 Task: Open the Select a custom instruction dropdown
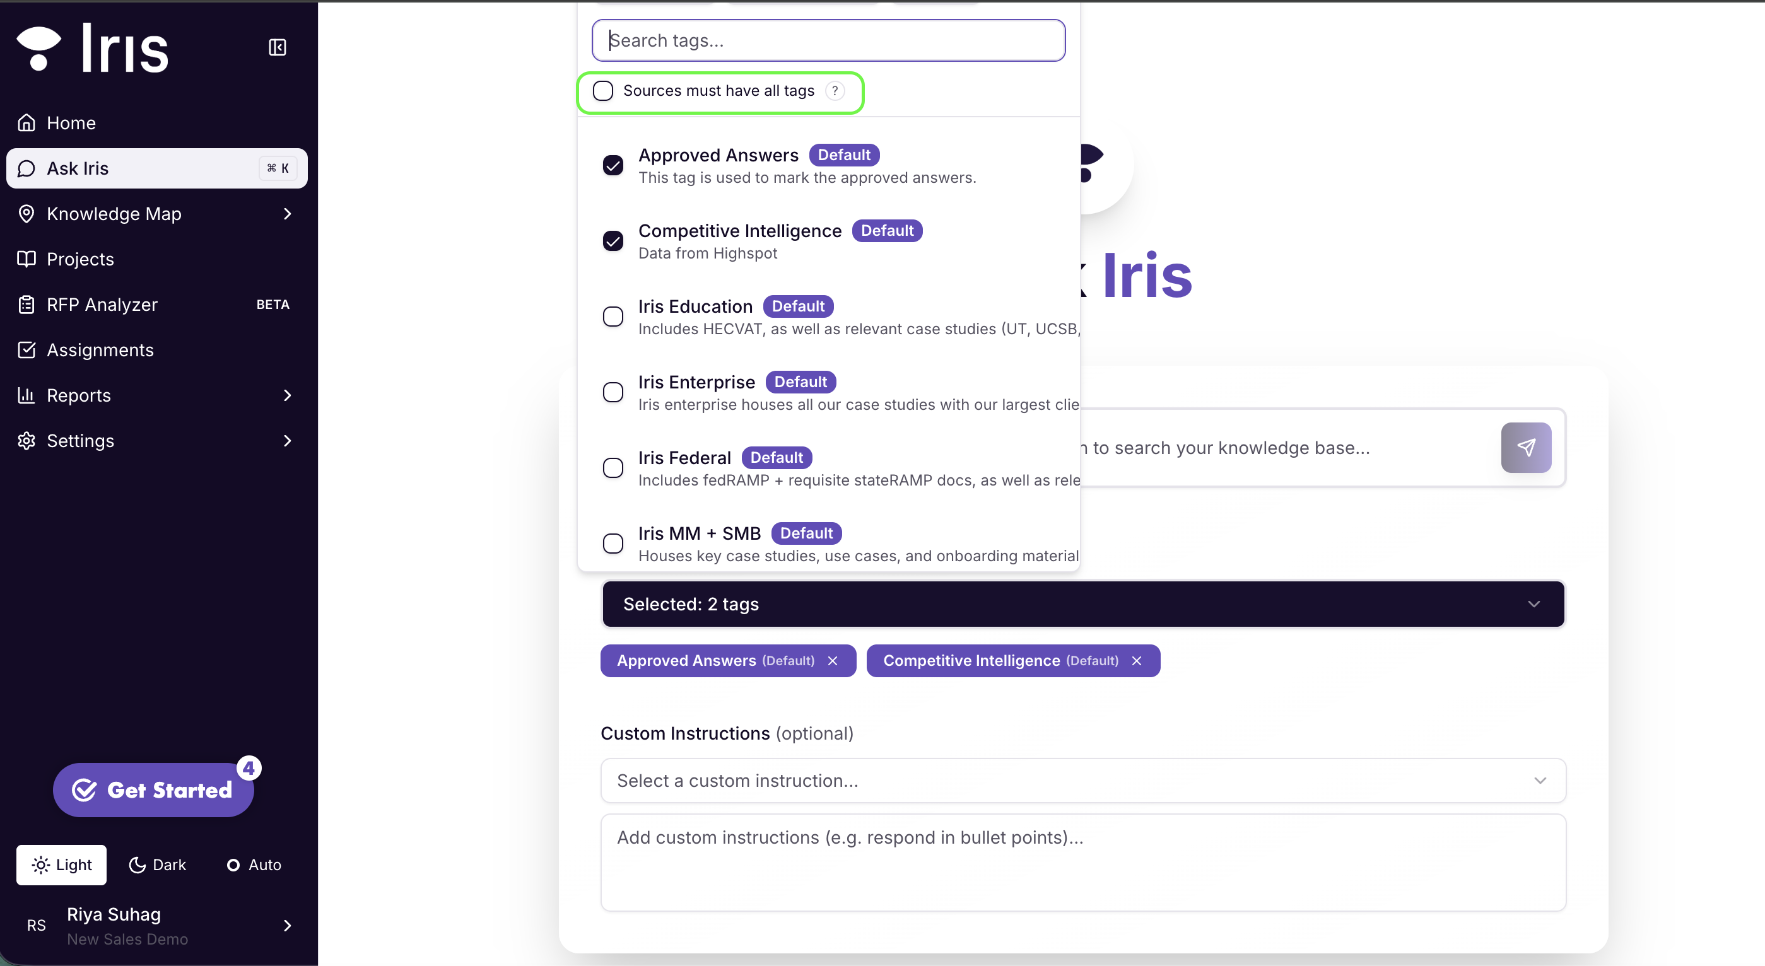[x=1083, y=781]
